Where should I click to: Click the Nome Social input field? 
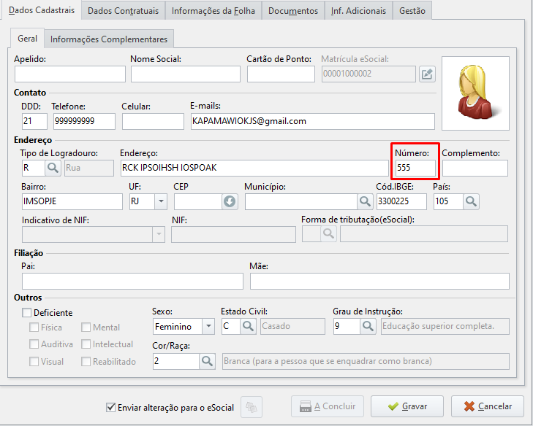coord(186,74)
